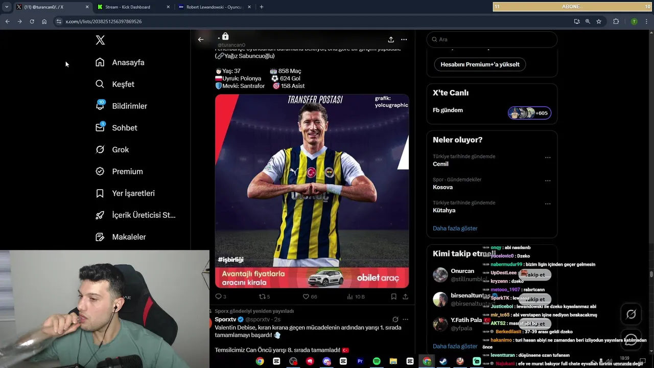Open Premium from sidebar
This screenshot has width=654, height=368.
[x=119, y=172]
